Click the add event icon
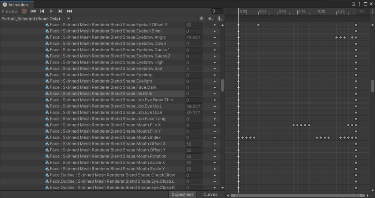The image size is (375, 198). (x=220, y=19)
